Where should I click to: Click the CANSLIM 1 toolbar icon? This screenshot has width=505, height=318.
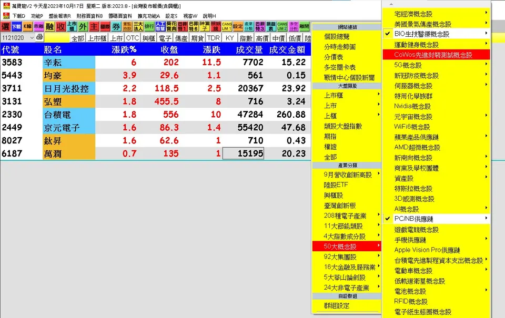coord(227,26)
